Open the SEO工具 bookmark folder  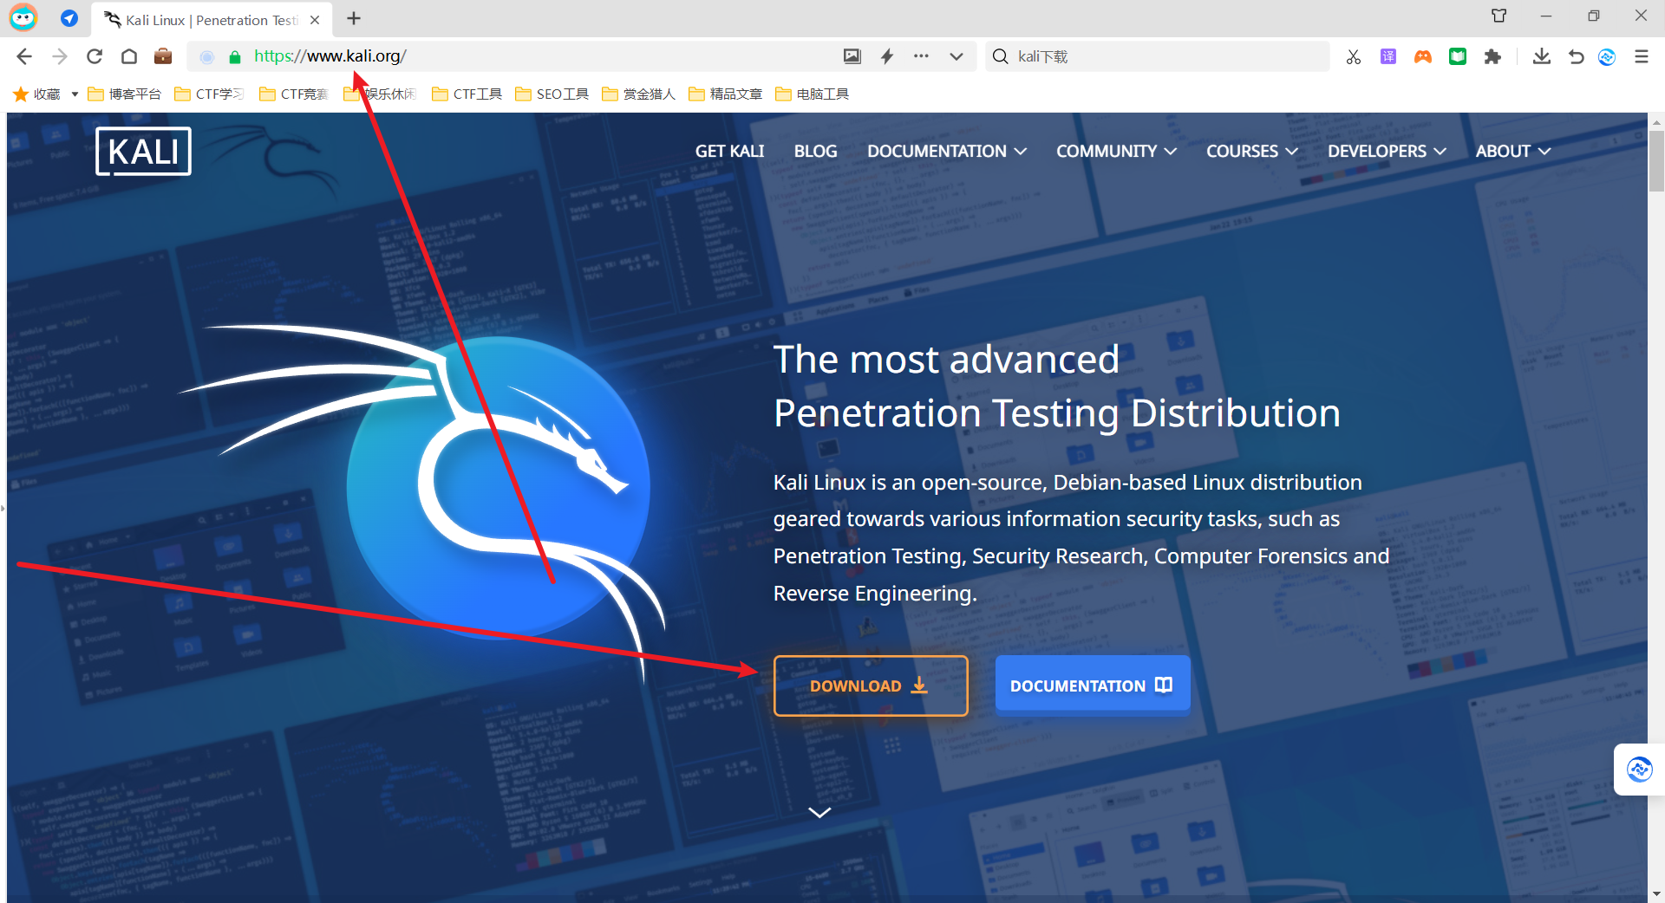pos(552,94)
